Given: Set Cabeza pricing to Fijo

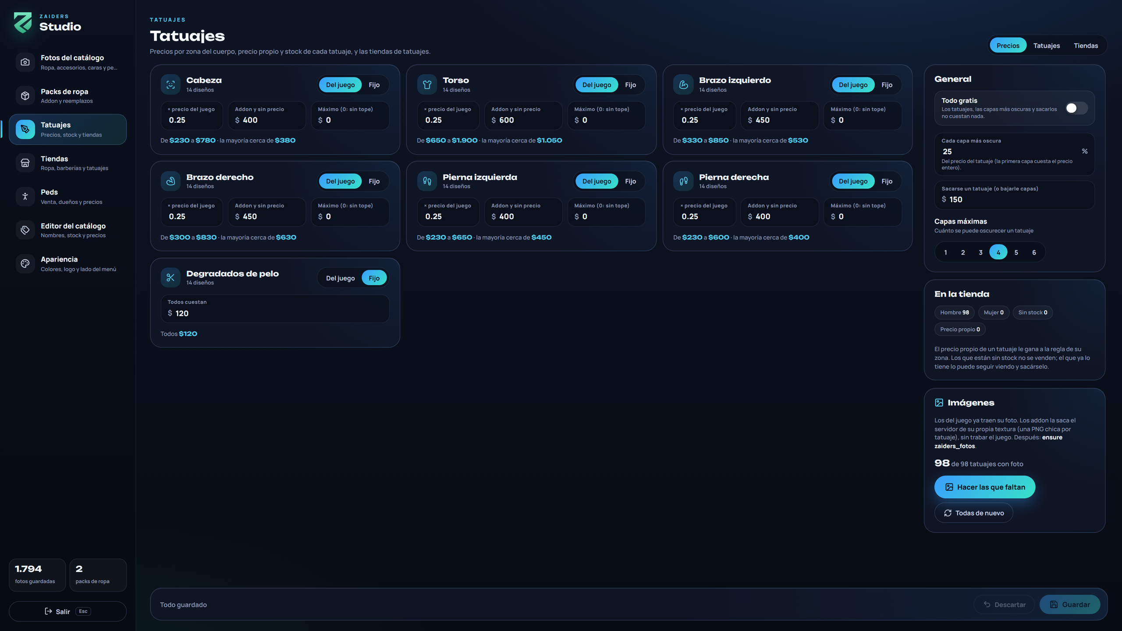Looking at the screenshot, I should coord(374,85).
